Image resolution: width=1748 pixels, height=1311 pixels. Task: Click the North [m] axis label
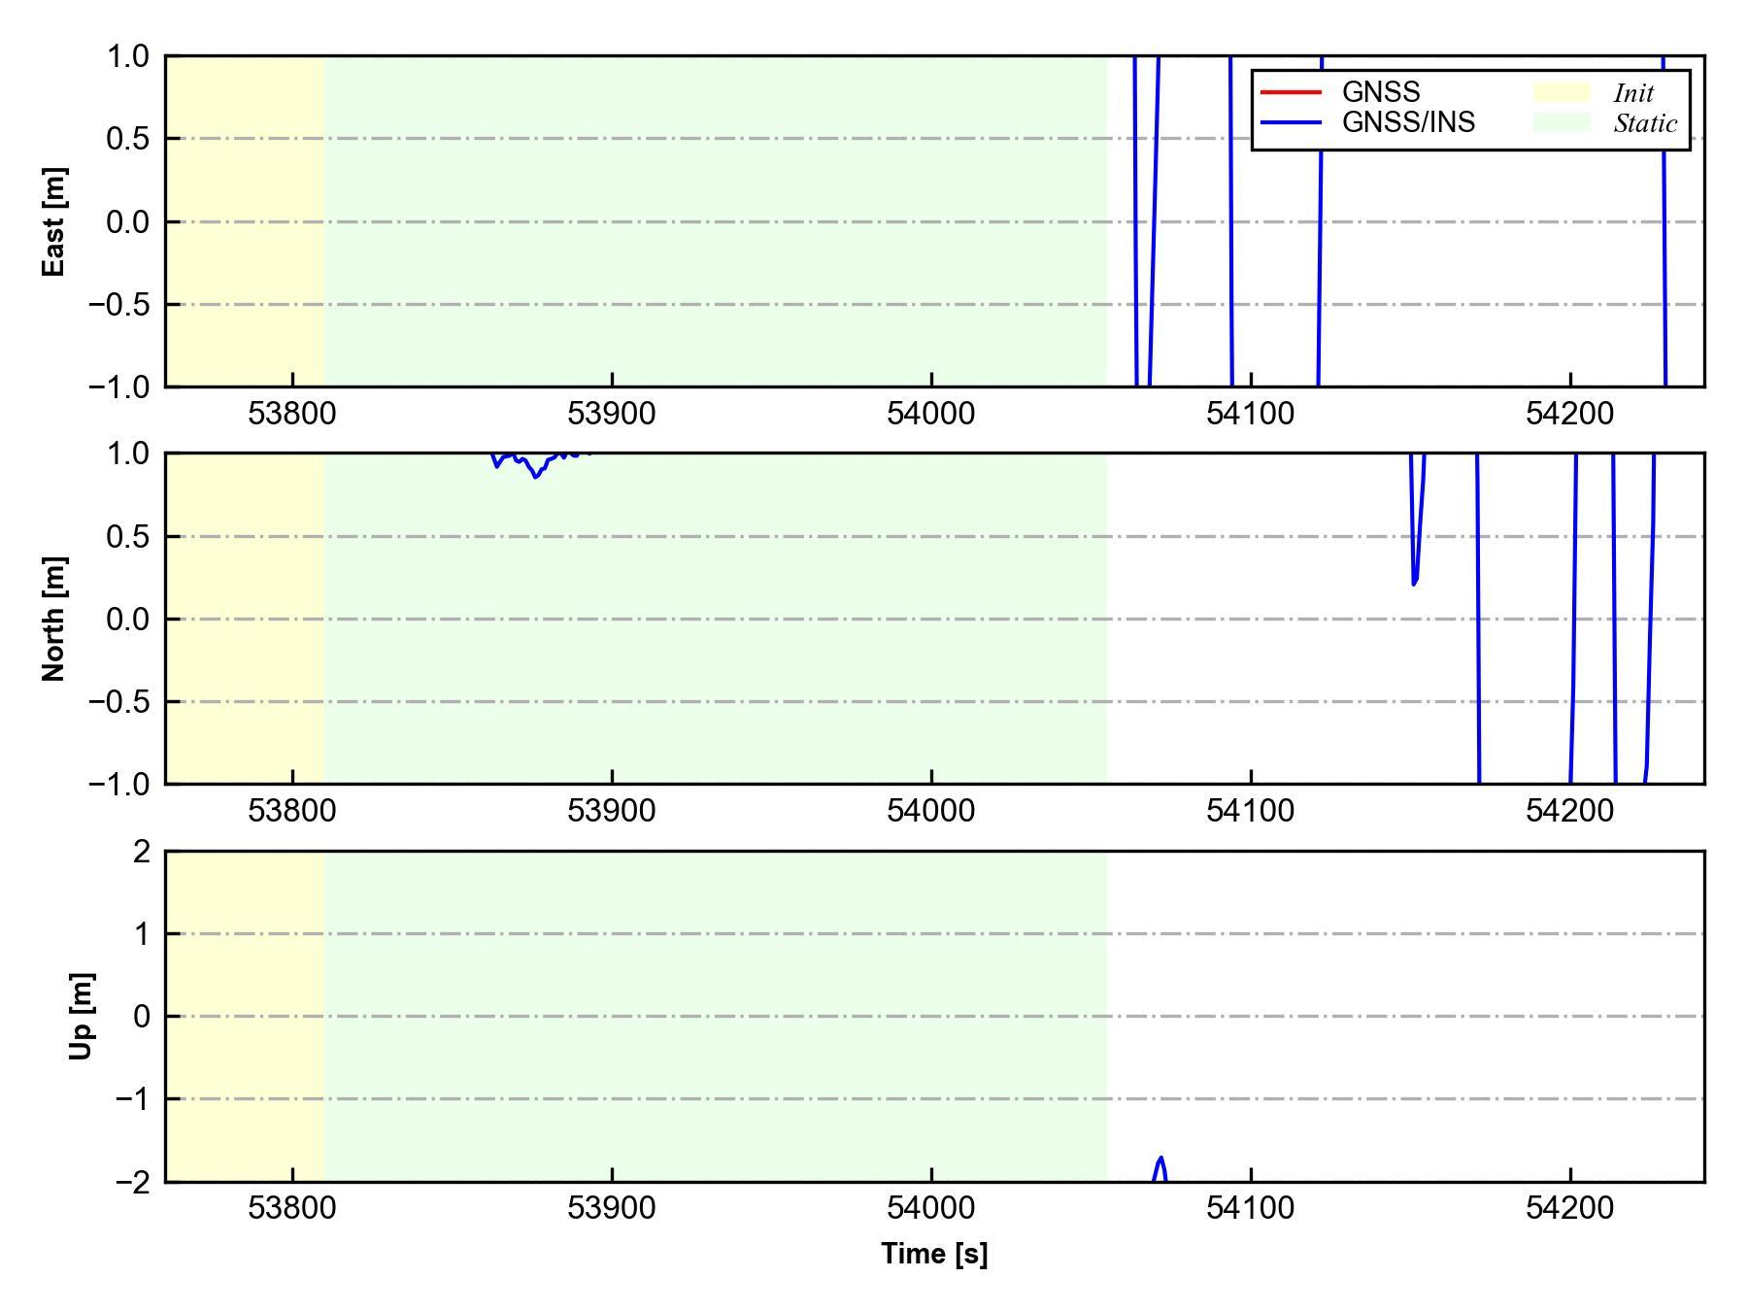click(x=54, y=619)
